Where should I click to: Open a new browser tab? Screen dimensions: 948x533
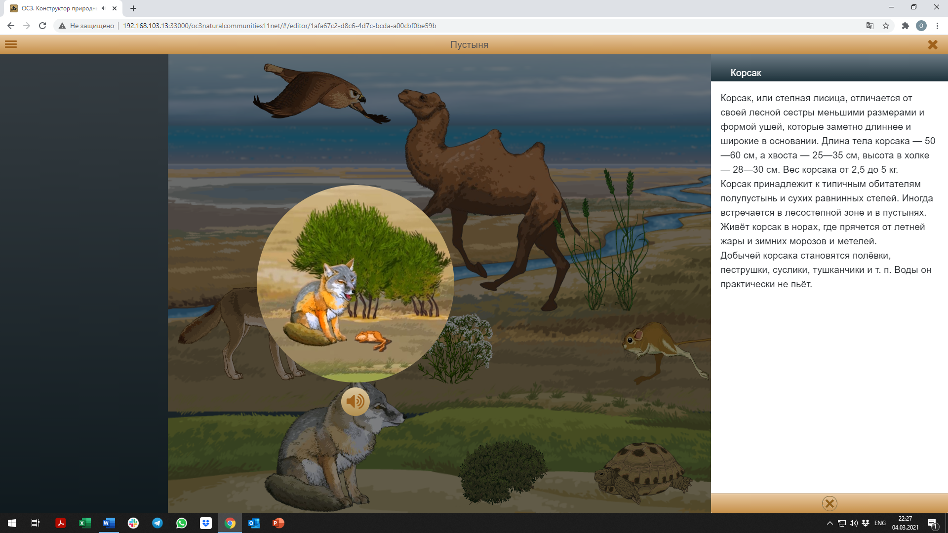coord(133,8)
